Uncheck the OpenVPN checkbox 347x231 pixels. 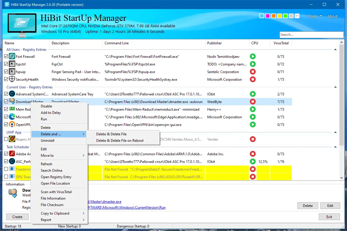point(6,124)
